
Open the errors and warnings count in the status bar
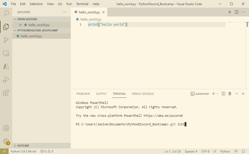click(47, 151)
